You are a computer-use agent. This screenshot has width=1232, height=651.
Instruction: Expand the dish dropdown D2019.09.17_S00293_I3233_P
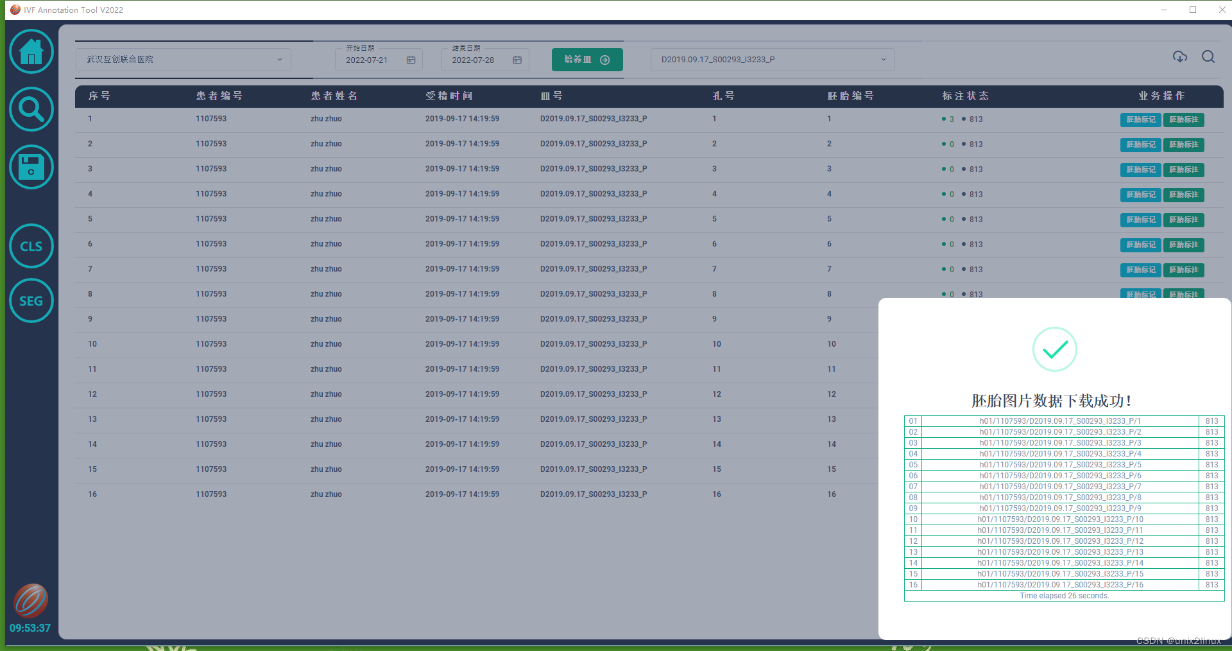click(773, 60)
